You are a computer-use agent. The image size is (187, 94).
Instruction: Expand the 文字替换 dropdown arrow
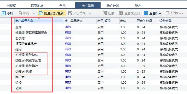(90, 14)
